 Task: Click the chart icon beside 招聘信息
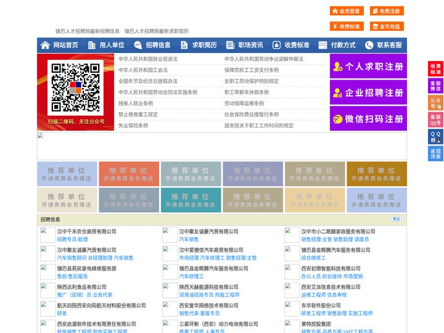click(x=138, y=45)
